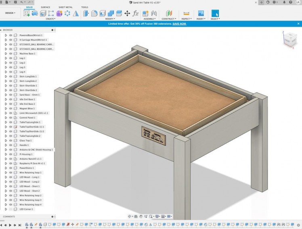Click the Select tool icon
Image resolution: width=302 pixels, height=229 pixels.
[x=215, y=13]
